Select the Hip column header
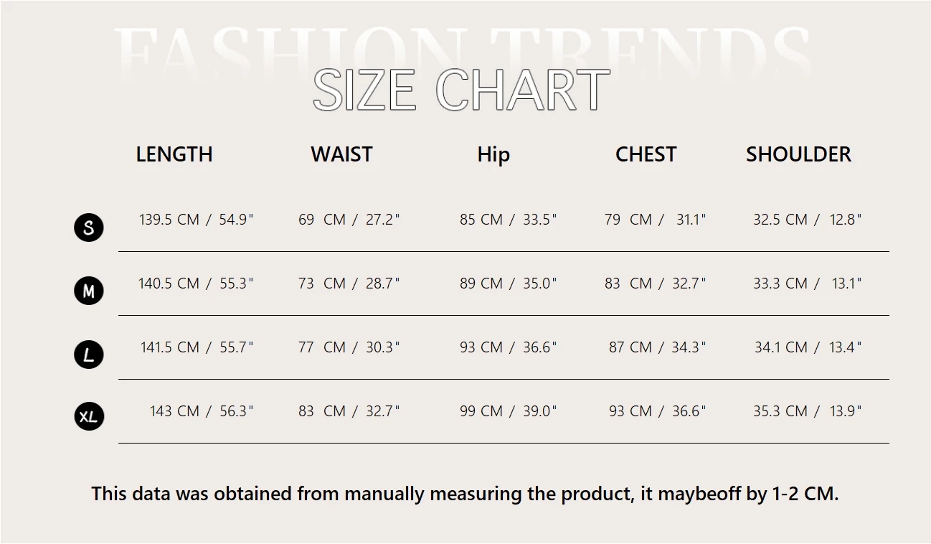The height and width of the screenshot is (544, 931). (493, 154)
